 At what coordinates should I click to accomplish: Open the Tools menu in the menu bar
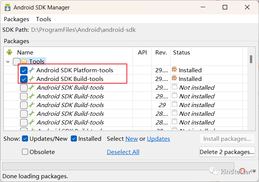coord(44,19)
